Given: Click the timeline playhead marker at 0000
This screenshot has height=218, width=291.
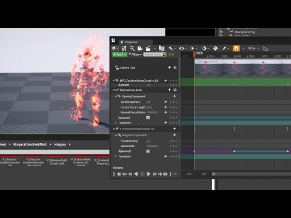Looking at the screenshot, I should 194,54.
